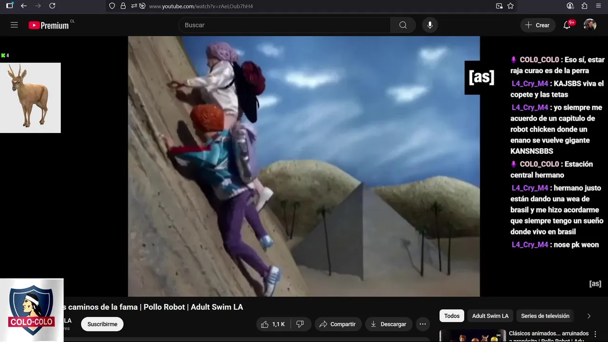Open the options dots beside recommended video

coord(596,334)
